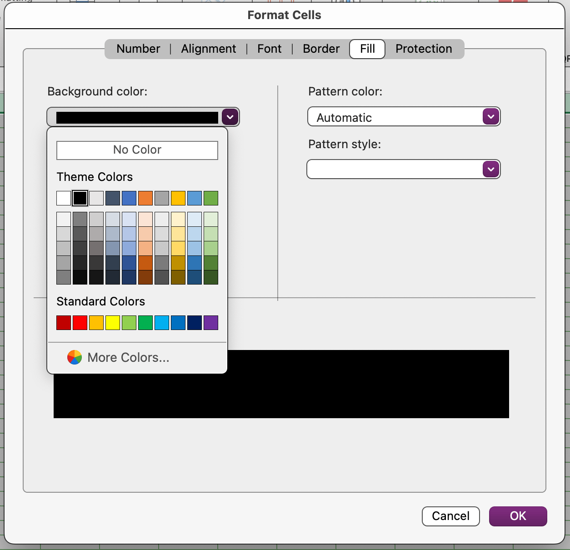Pick the bright red standard color
Viewport: 570px width, 550px height.
pos(80,323)
